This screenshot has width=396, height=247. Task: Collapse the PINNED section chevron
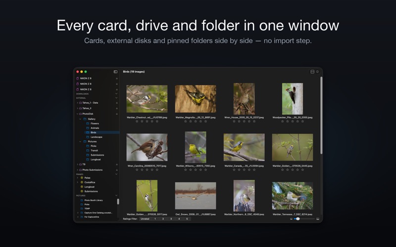coord(116,174)
